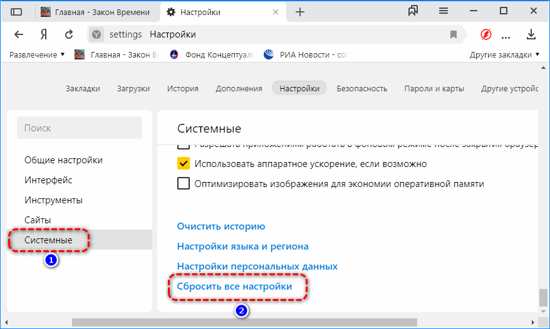Click the 'Сбросить все настройки' link
Image resolution: width=550 pixels, height=329 pixels.
(234, 286)
